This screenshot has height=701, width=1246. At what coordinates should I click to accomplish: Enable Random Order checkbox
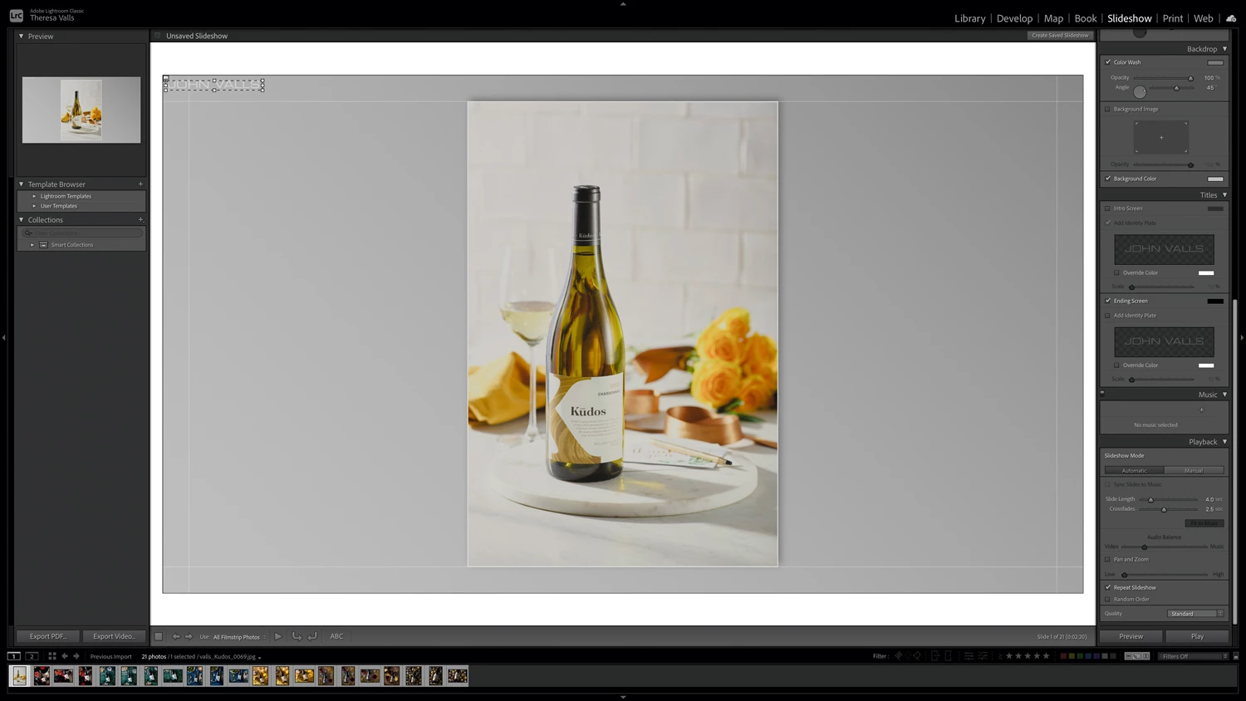pos(1108,599)
